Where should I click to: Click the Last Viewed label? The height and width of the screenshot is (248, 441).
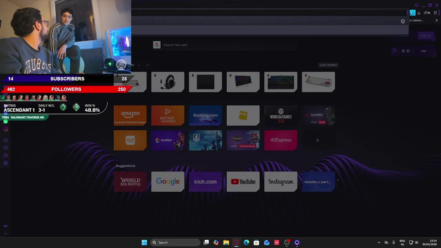pyautogui.click(x=328, y=65)
